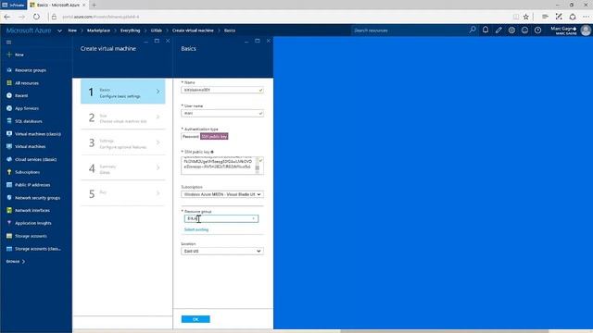Viewport: 593px width, 333px height.
Task: Click the Name input field
Action: click(222, 91)
